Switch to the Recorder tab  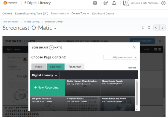75,67
